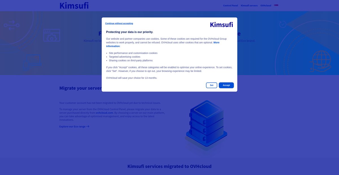Open cookie settings with Set button
The width and height of the screenshot is (339, 175).
212,85
